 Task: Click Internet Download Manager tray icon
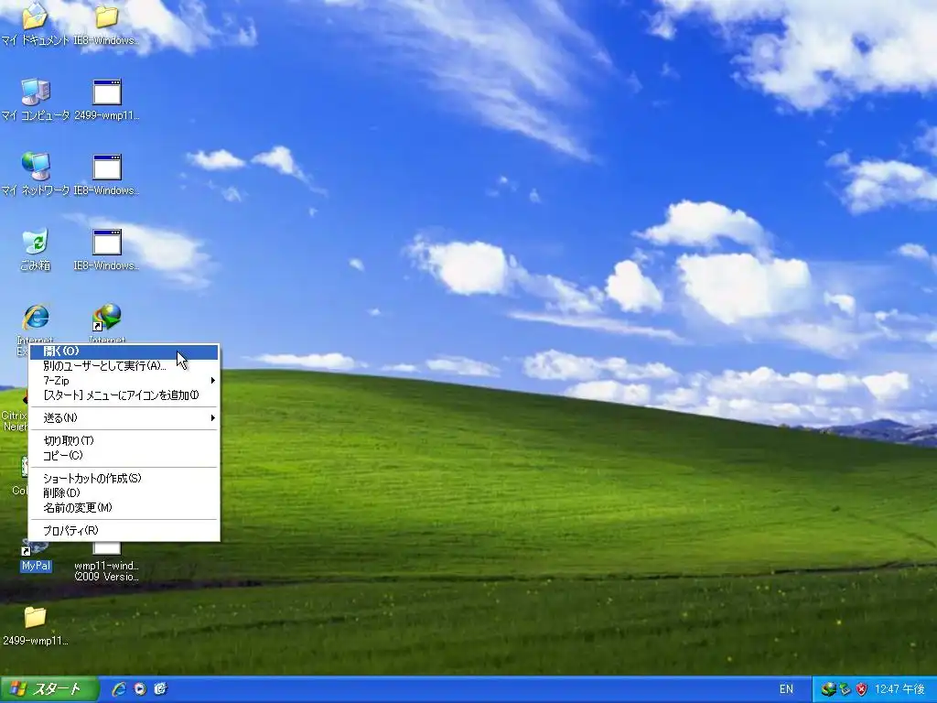pyautogui.click(x=828, y=689)
